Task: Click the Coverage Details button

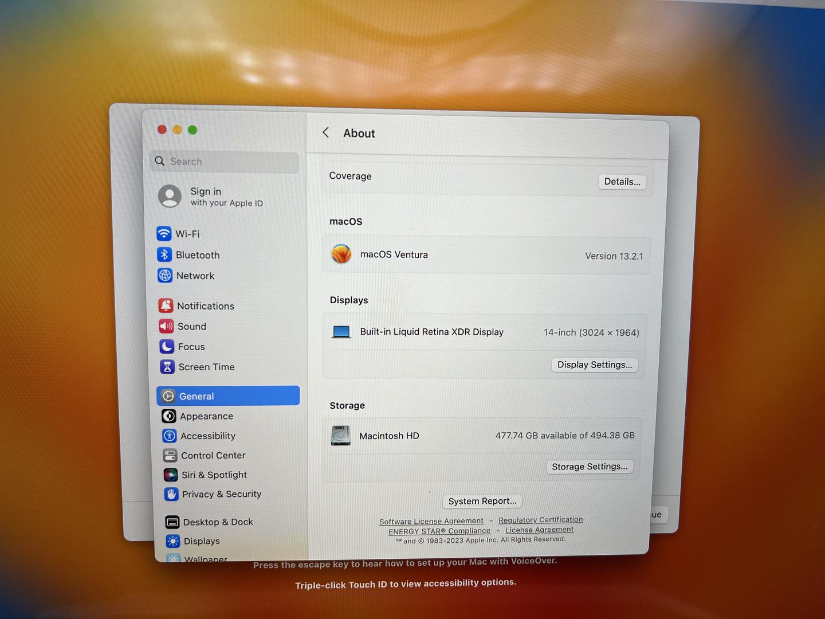Action: pos(622,182)
